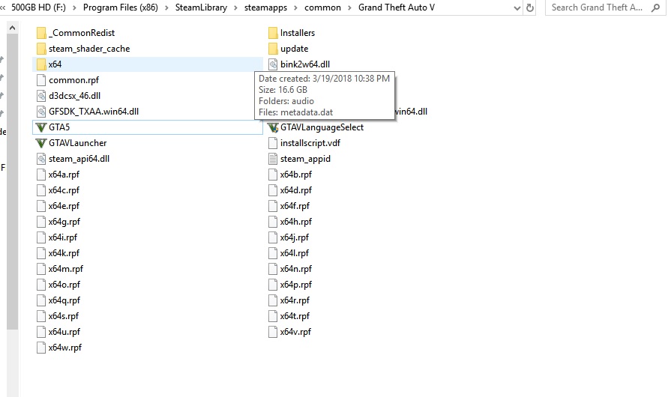Click the installscript.vdf file icon
The image size is (668, 397).
click(273, 143)
